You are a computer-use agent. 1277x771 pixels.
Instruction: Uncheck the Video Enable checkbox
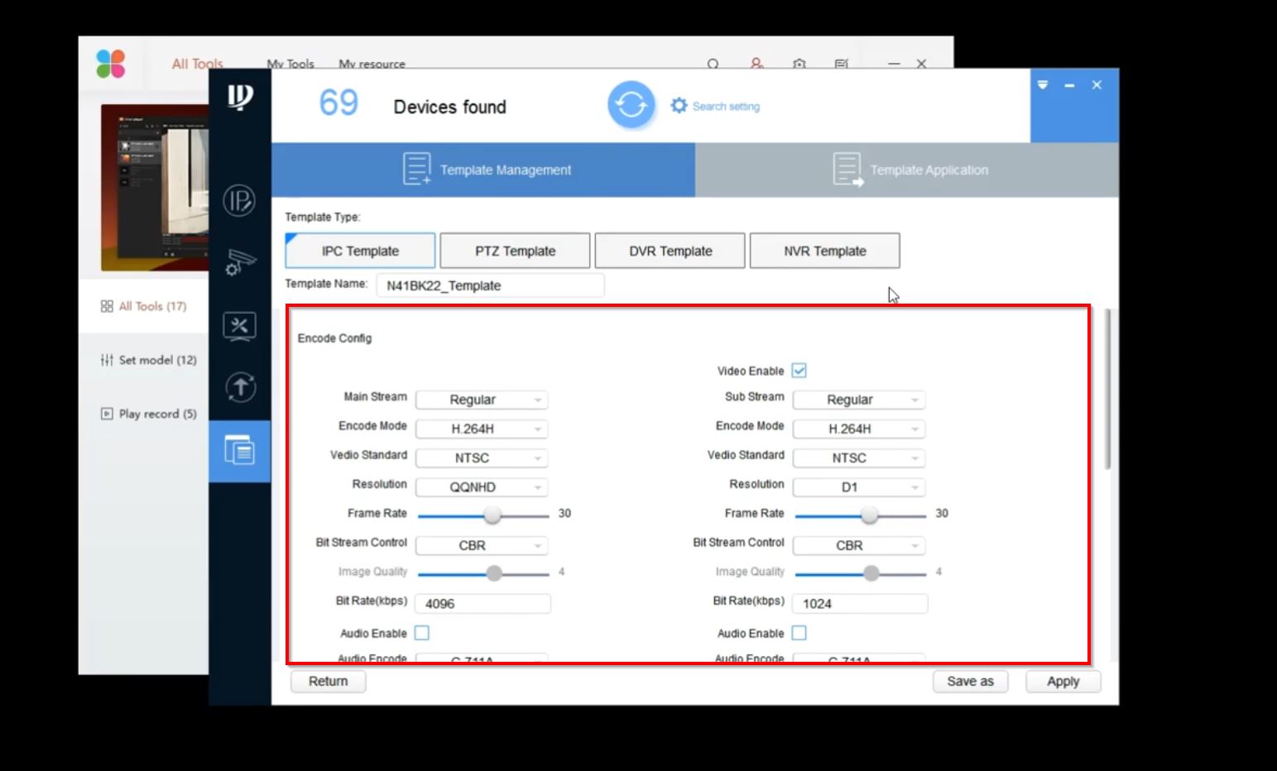(x=799, y=371)
